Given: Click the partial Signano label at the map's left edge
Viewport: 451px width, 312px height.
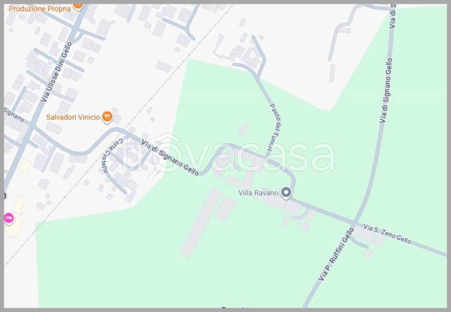Looking at the screenshot, I should 14,114.
